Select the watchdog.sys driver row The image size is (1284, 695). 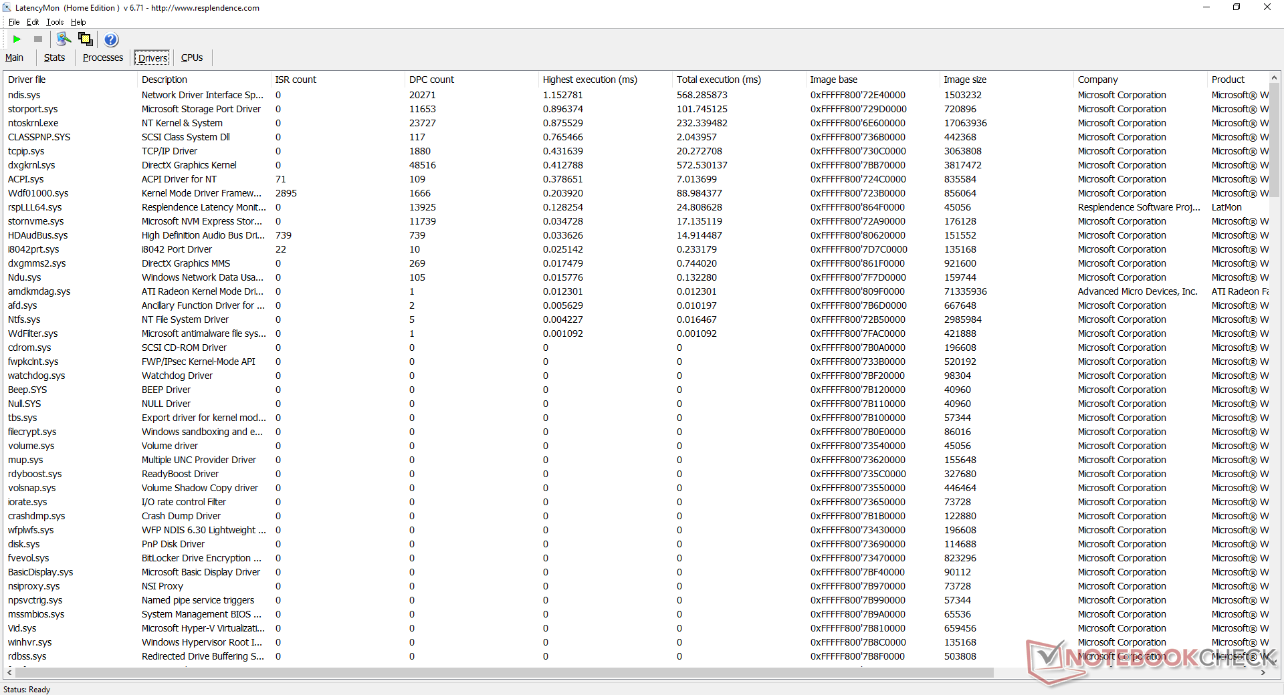click(636, 376)
